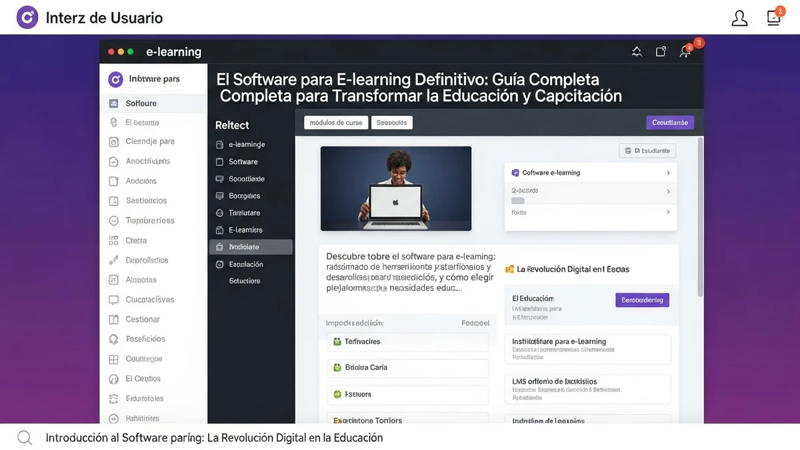Click the icon beside Cleandje pare

(x=113, y=141)
